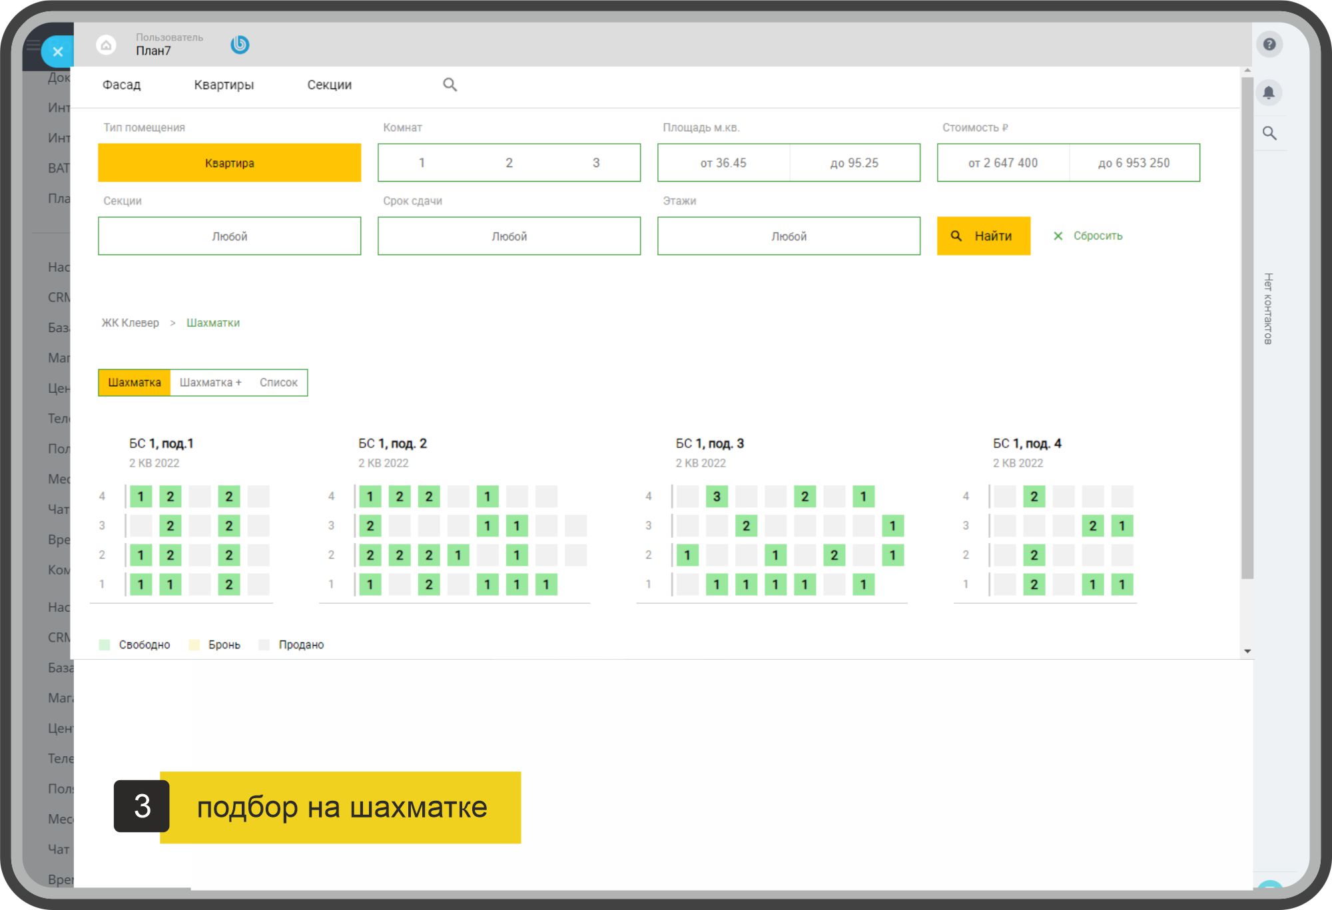Open ЖК Клевер breadcrumb link
Image resolution: width=1332 pixels, height=910 pixels.
pos(130,323)
